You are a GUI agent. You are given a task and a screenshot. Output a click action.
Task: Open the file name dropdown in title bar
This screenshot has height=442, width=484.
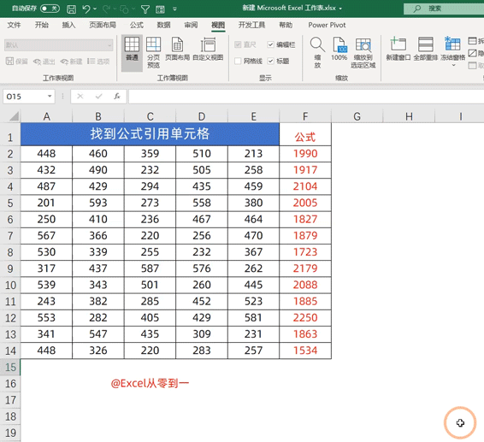click(340, 9)
